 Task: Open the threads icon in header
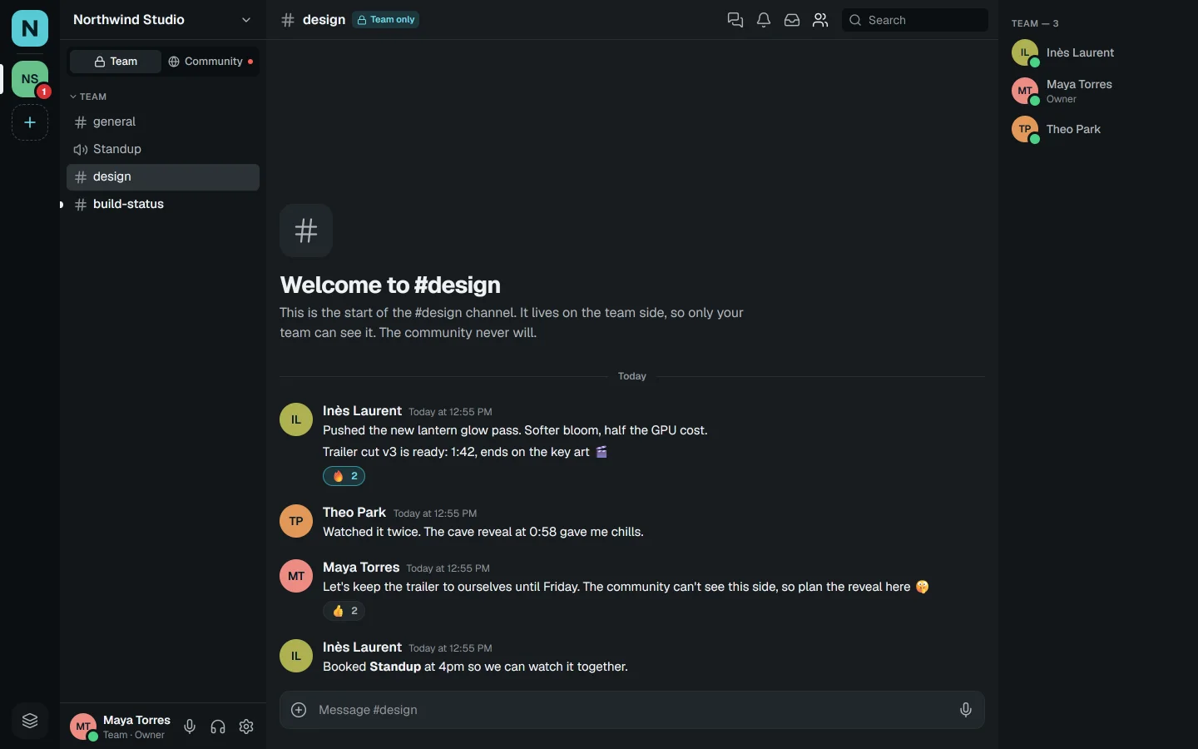(x=735, y=20)
